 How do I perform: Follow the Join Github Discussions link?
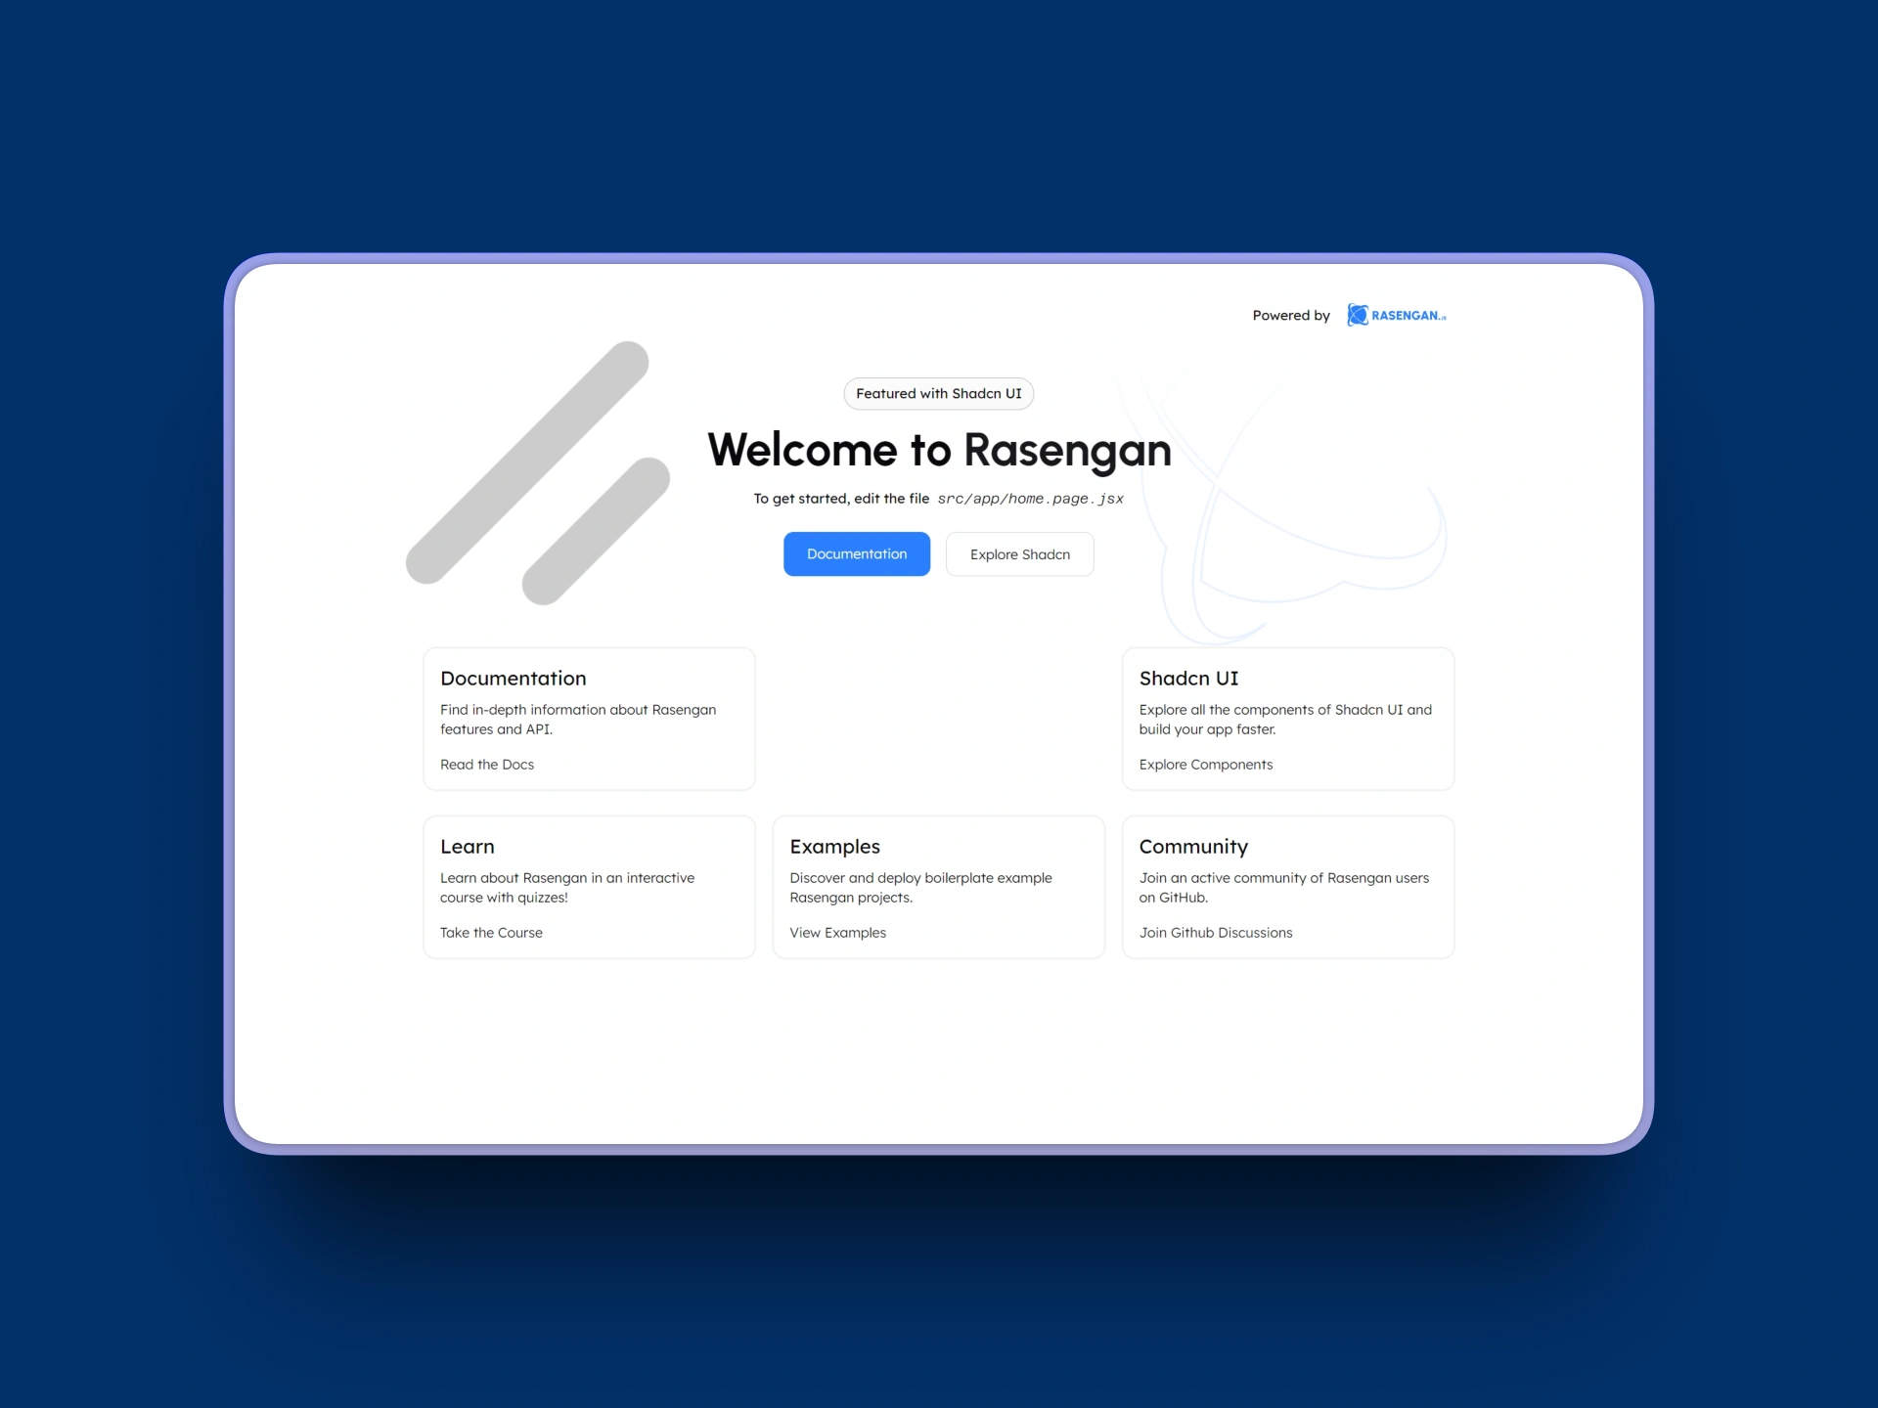[x=1215, y=933]
